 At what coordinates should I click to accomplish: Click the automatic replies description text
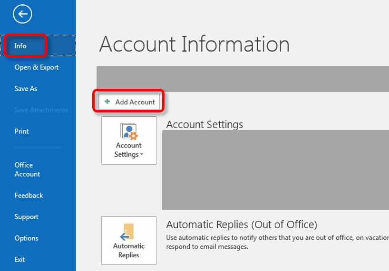pos(277,242)
